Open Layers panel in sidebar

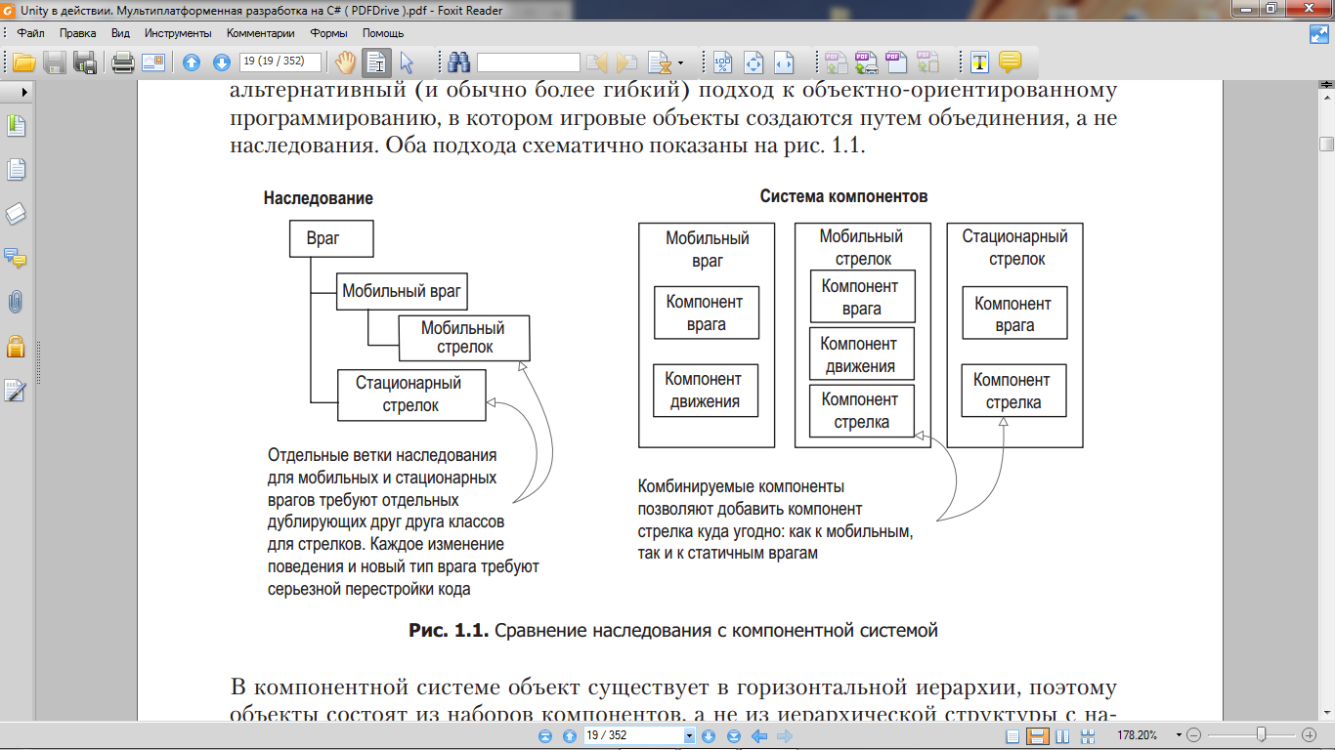(x=16, y=214)
